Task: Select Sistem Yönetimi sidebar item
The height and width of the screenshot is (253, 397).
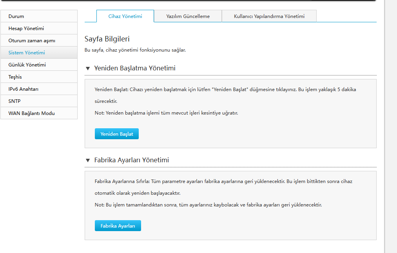Action: click(39, 52)
